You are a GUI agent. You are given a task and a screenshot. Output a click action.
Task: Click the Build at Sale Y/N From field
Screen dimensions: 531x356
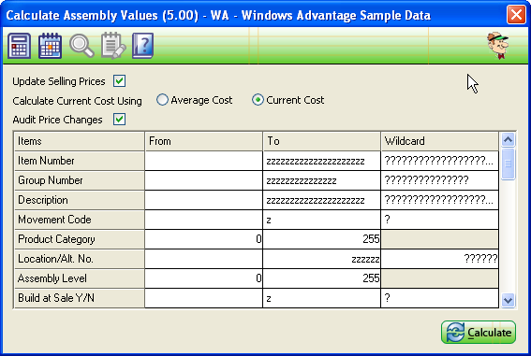pyautogui.click(x=203, y=298)
